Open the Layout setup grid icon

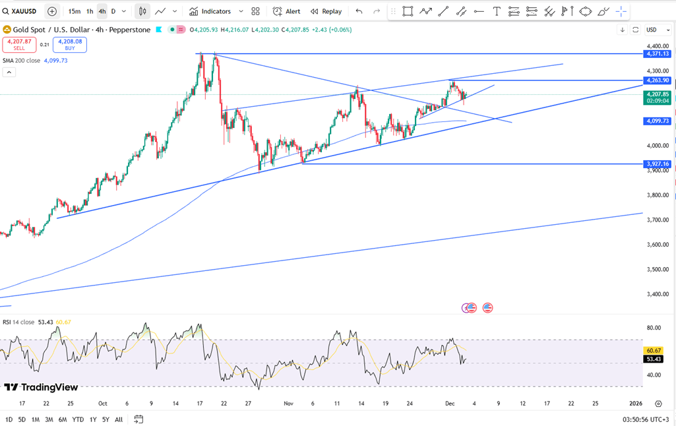coord(256,11)
